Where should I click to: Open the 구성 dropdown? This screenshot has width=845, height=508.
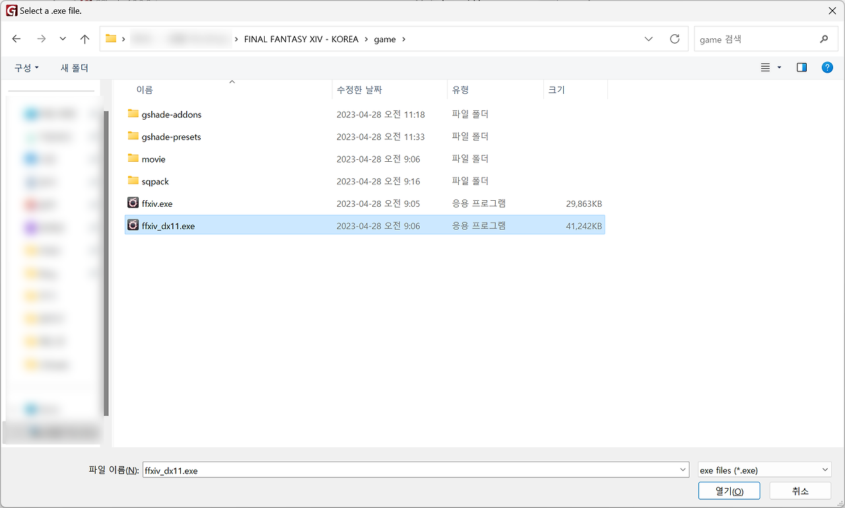[25, 67]
